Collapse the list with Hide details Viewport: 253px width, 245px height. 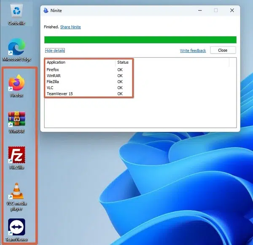[x=55, y=51]
